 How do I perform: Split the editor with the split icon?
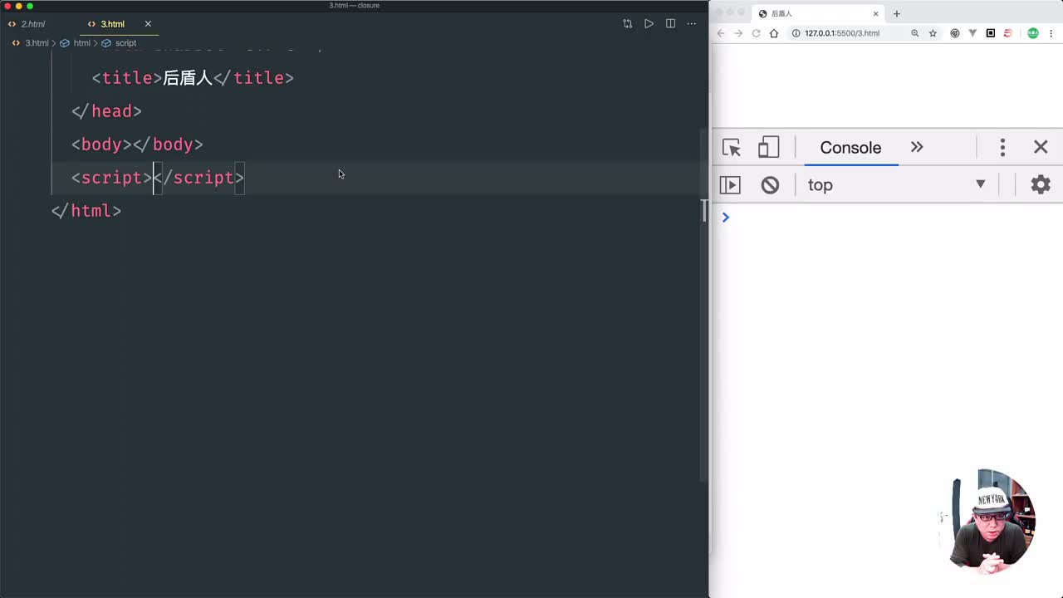pos(670,24)
